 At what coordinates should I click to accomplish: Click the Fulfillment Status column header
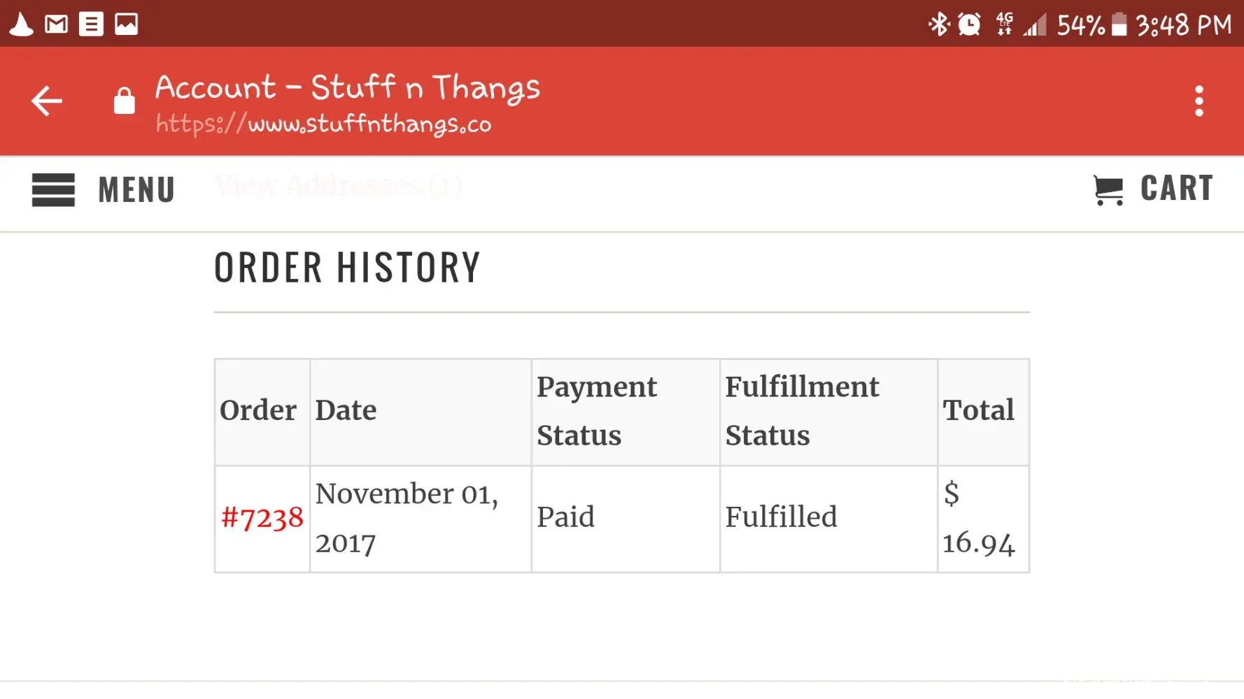(802, 411)
